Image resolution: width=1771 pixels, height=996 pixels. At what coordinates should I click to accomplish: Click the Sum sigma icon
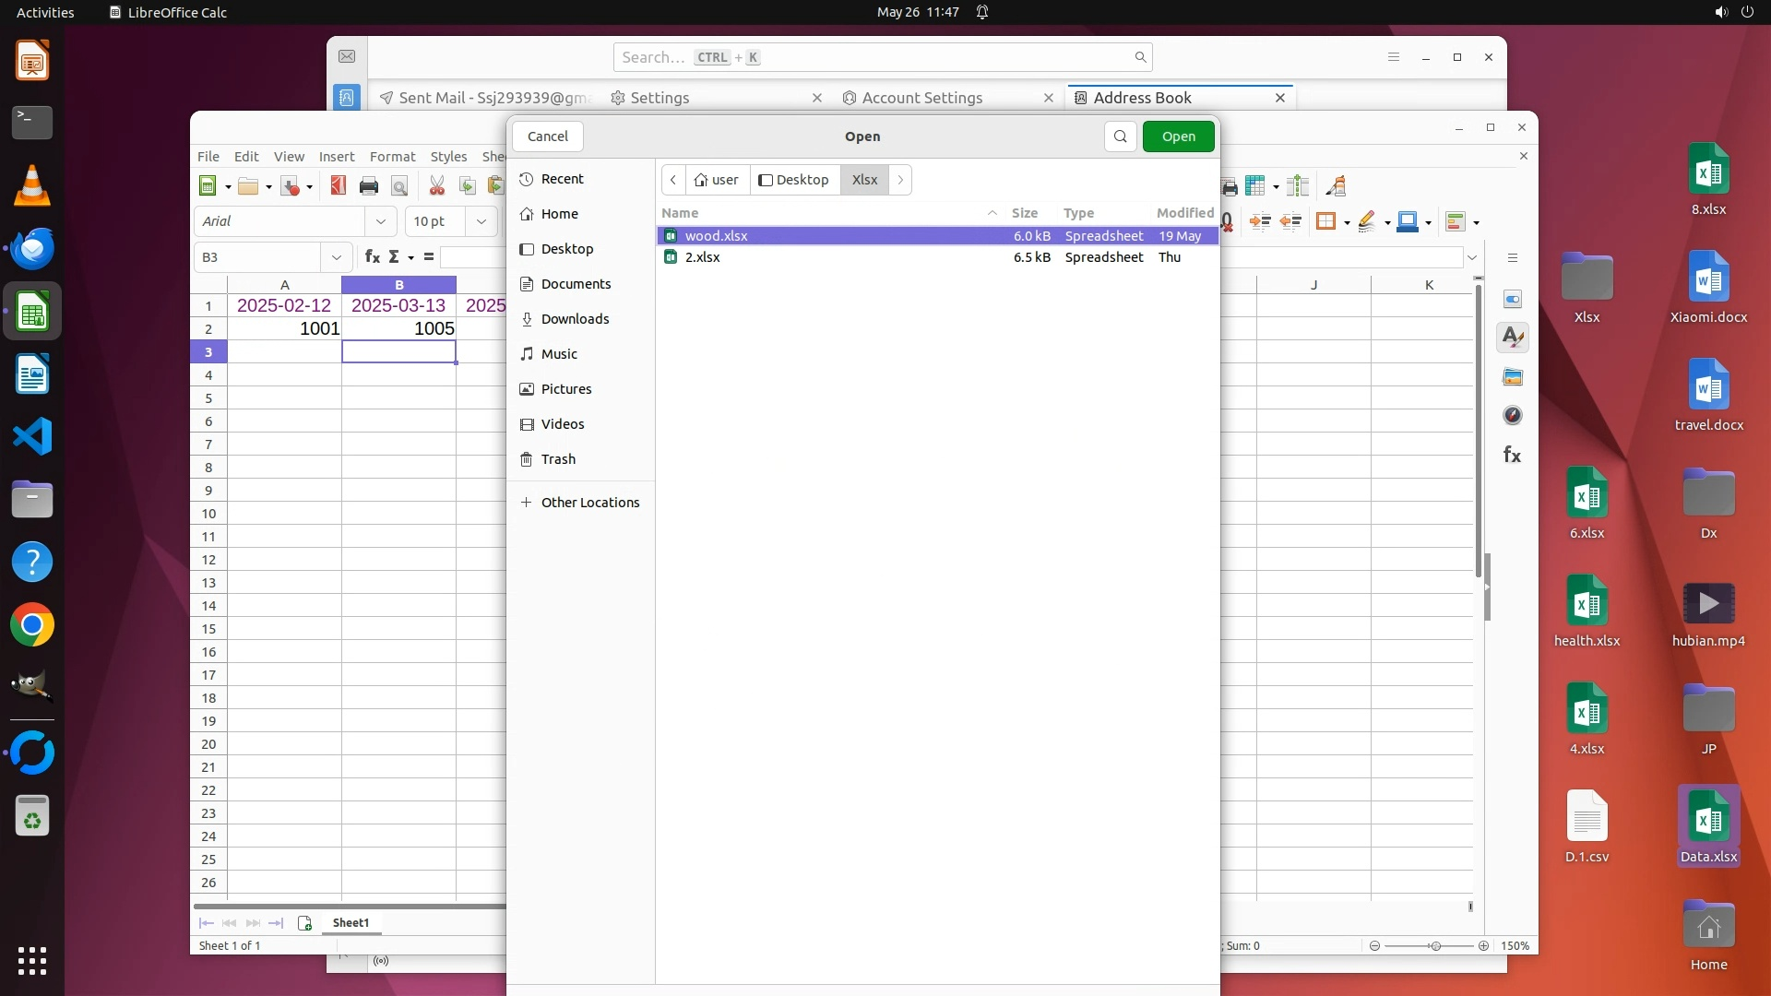pyautogui.click(x=394, y=256)
